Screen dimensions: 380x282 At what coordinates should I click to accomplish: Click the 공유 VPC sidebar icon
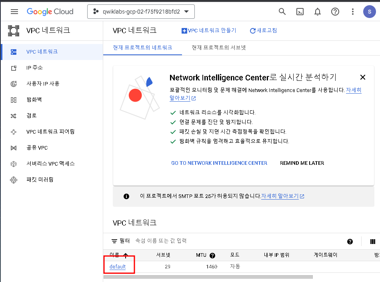(x=14, y=148)
